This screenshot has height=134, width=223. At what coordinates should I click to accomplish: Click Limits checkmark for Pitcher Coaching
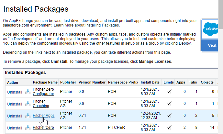(169, 104)
